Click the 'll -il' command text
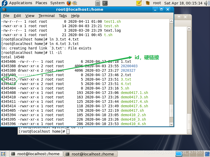210x157 pixels. click(x=56, y=53)
